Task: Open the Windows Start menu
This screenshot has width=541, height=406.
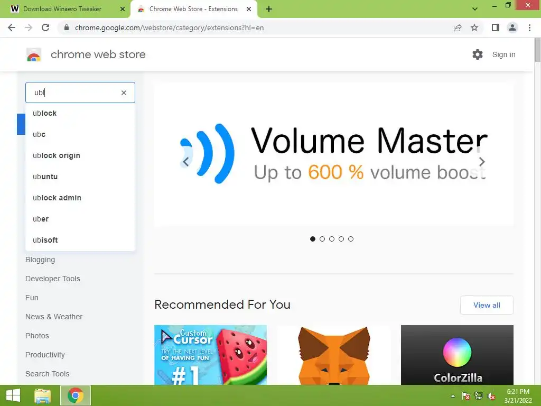Action: [13, 395]
